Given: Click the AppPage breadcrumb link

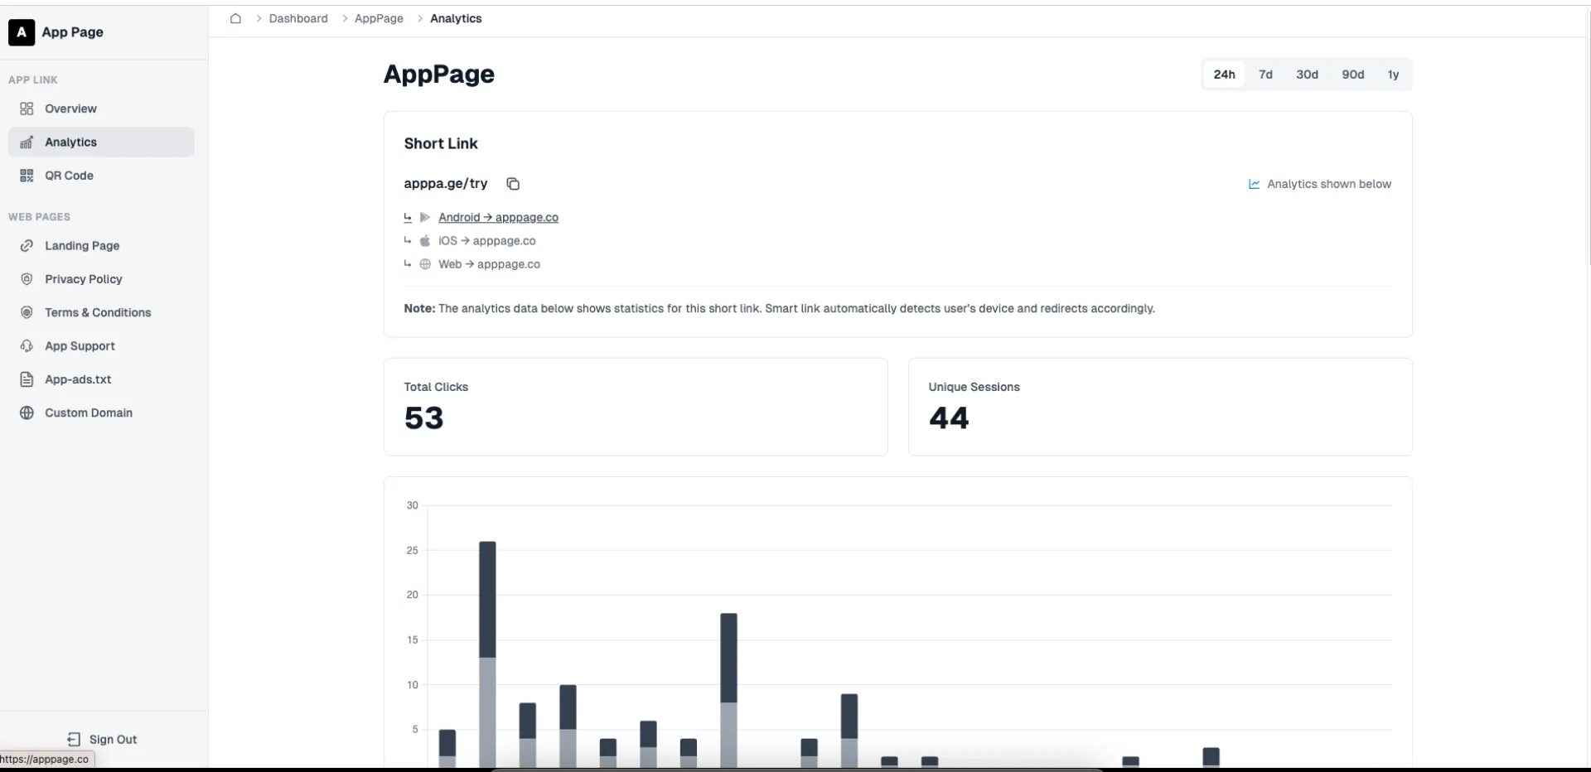Looking at the screenshot, I should [x=379, y=18].
